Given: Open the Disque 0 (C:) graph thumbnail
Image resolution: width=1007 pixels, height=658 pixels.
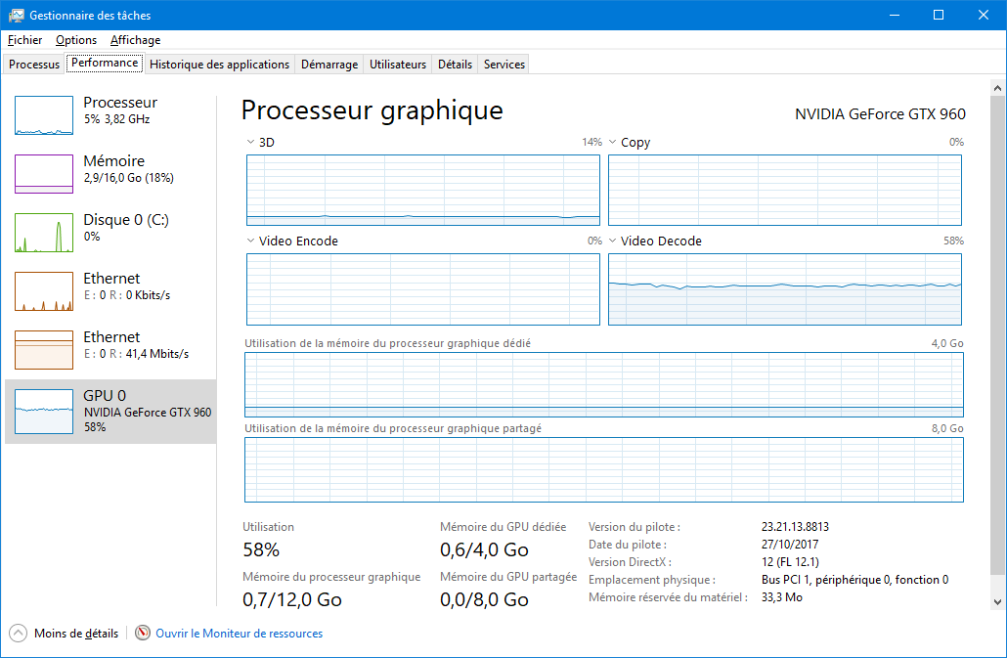Looking at the screenshot, I should (44, 233).
